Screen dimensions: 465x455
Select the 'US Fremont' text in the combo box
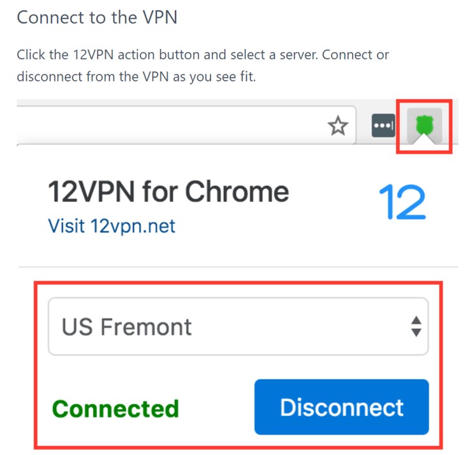coord(126,327)
